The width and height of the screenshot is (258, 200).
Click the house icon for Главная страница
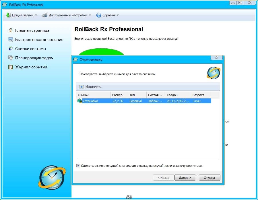[11, 30]
